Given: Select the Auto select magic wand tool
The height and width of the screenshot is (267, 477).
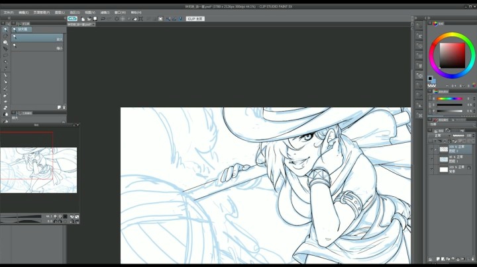Looking at the screenshot, I should pos(5,61).
